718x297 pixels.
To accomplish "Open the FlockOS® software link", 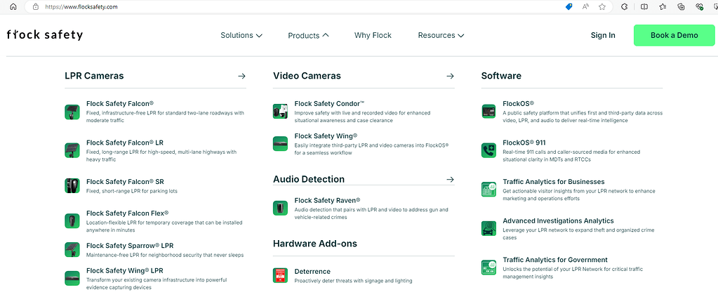I will pyautogui.click(x=519, y=104).
